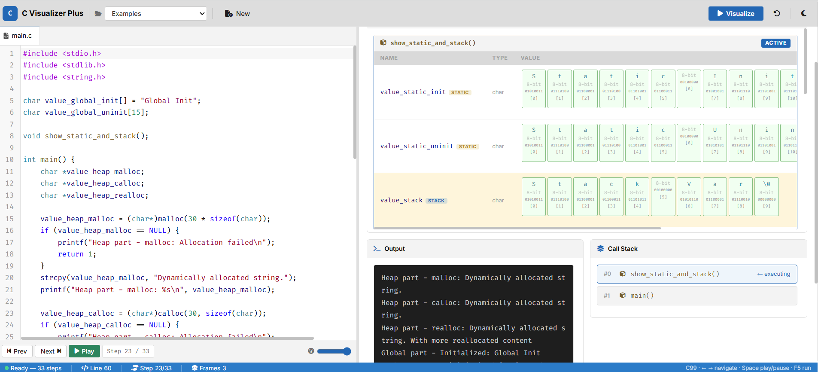Click the reset arrow icon
The image size is (818, 372).
(x=777, y=13)
